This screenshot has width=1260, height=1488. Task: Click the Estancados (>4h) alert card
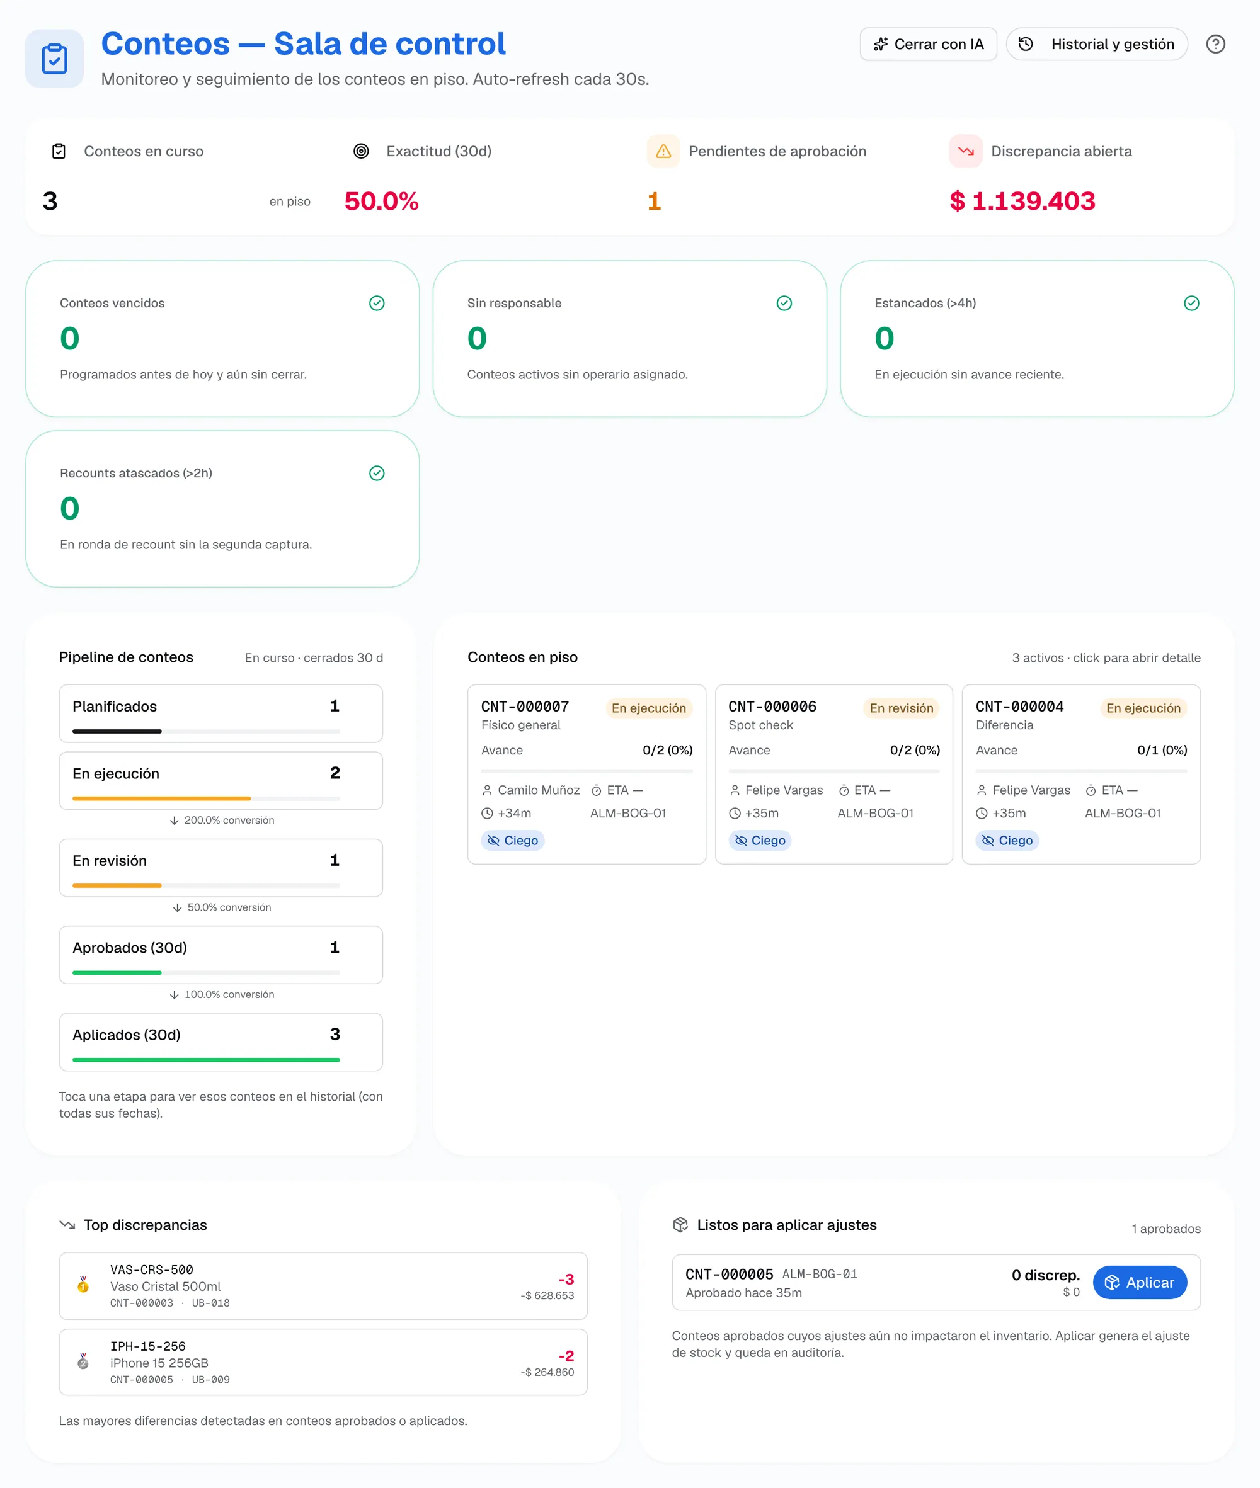click(1036, 338)
